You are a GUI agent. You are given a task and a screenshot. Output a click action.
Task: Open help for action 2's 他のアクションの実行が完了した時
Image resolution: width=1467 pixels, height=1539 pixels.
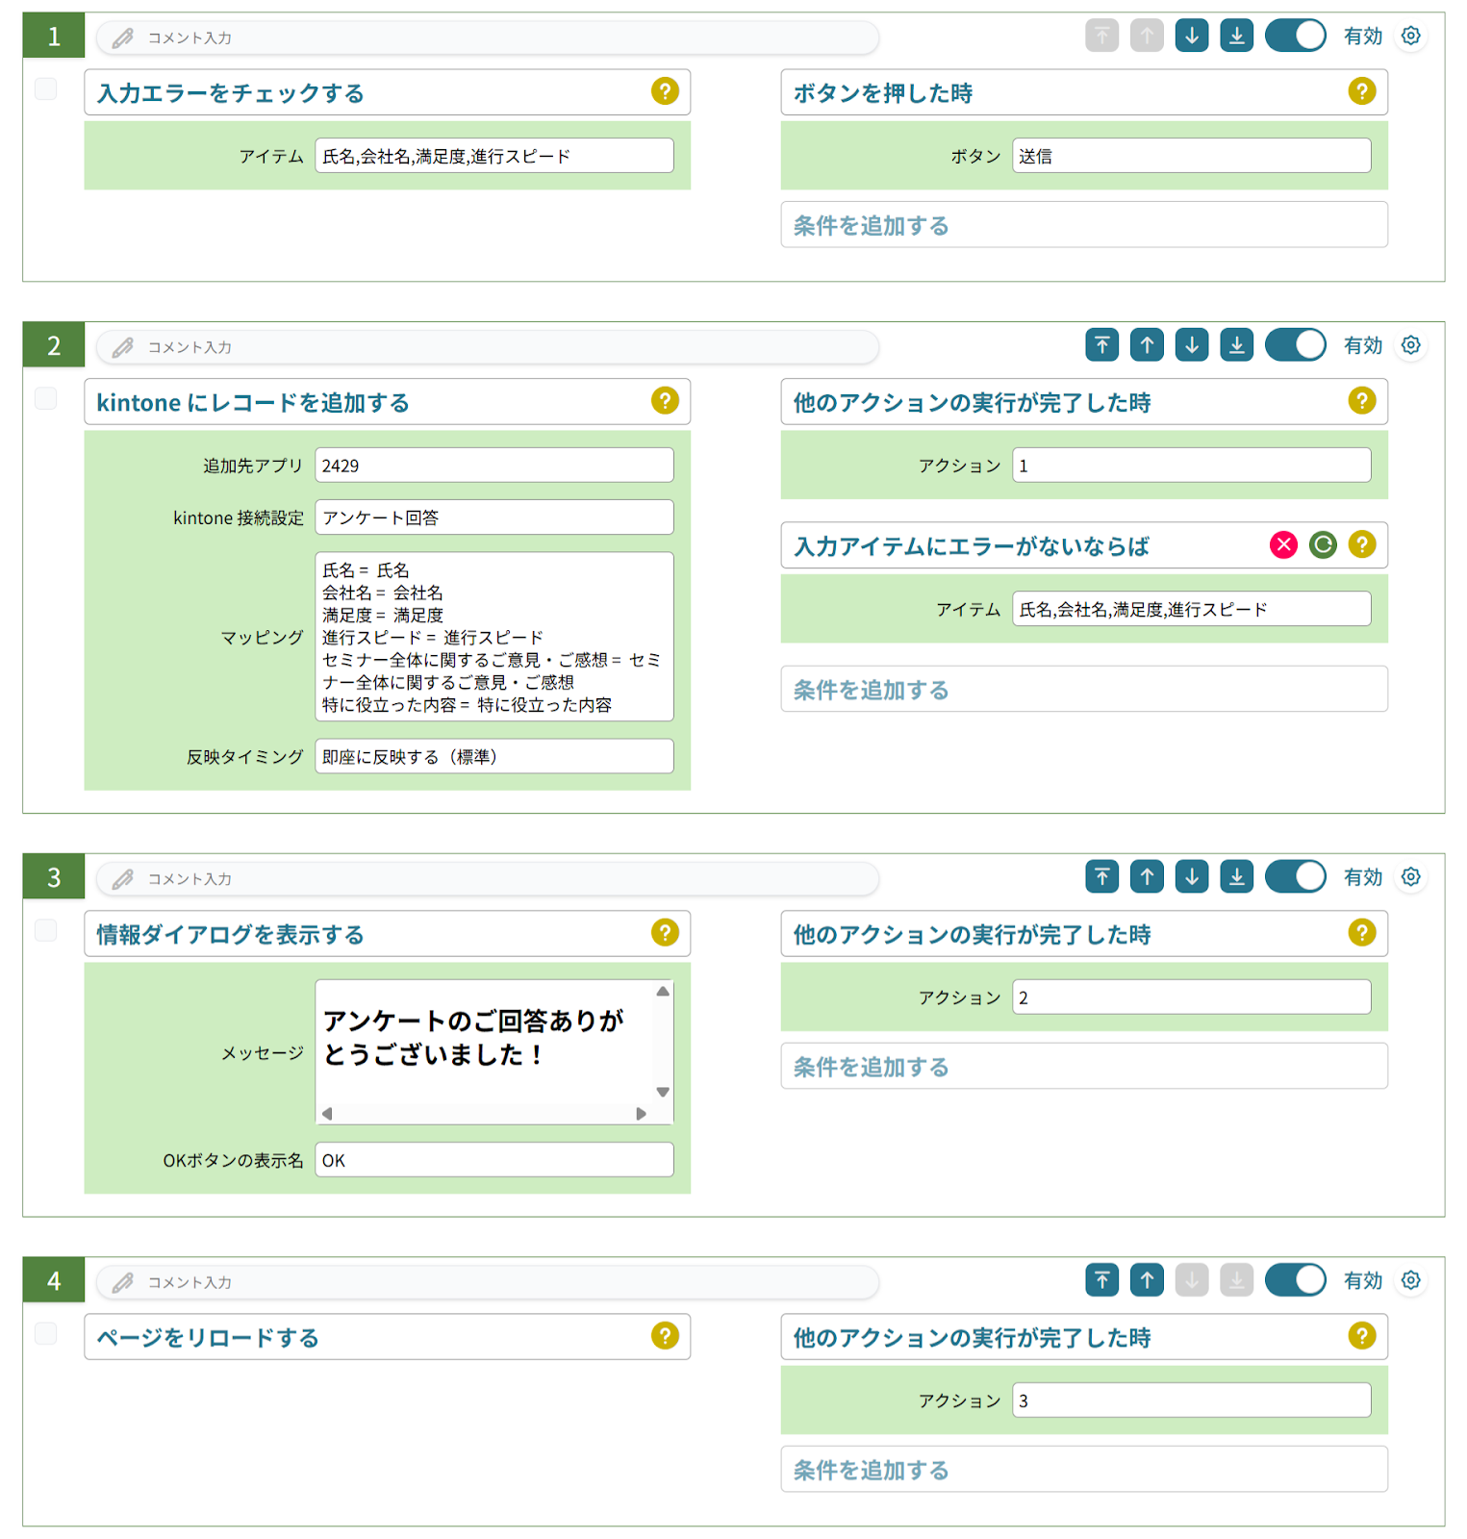click(1361, 400)
